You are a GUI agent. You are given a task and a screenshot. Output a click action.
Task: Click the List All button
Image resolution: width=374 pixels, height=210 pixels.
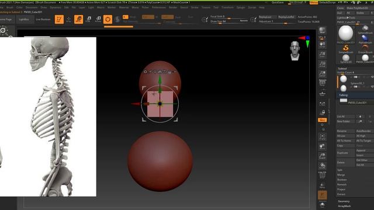coord(345,117)
